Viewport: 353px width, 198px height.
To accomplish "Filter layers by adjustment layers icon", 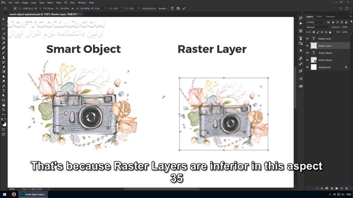I will tap(333, 22).
